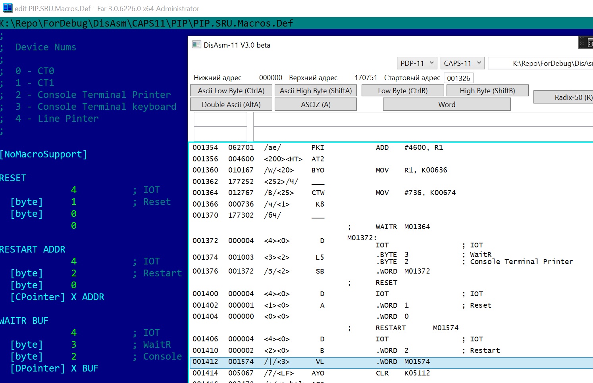Focus the start address field 001326
This screenshot has height=383, width=593.
458,78
